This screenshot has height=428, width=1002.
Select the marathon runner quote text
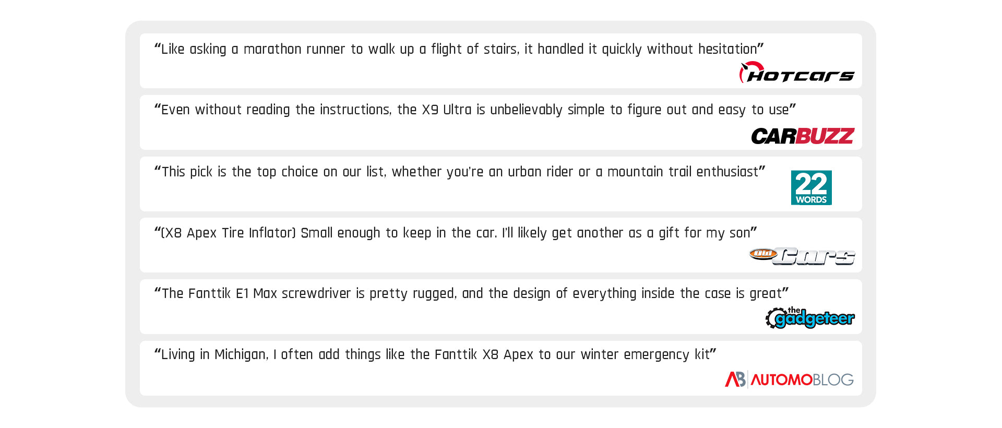coord(459,49)
